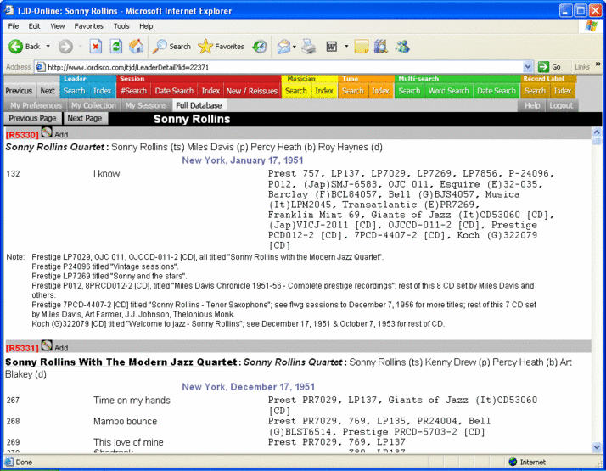Click Session Index button

coord(210,91)
